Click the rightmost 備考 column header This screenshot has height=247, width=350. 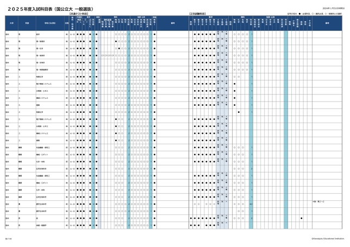tap(327, 23)
